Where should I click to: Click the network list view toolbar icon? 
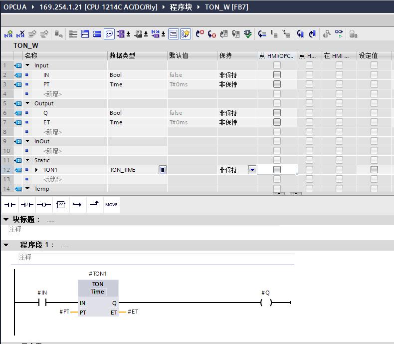click(174, 33)
